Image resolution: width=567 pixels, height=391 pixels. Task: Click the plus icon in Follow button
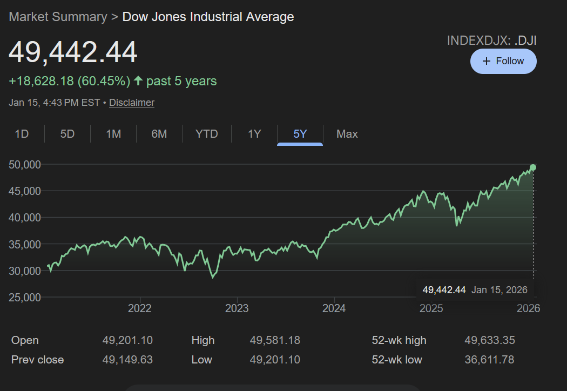pyautogui.click(x=487, y=61)
